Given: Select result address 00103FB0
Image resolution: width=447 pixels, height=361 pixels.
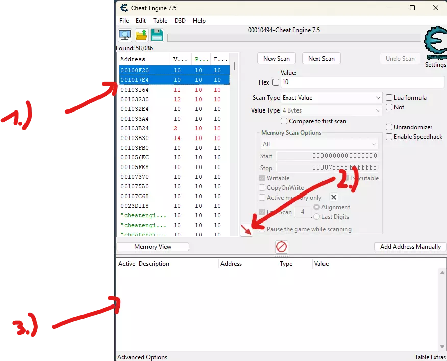Looking at the screenshot, I should [174, 148].
